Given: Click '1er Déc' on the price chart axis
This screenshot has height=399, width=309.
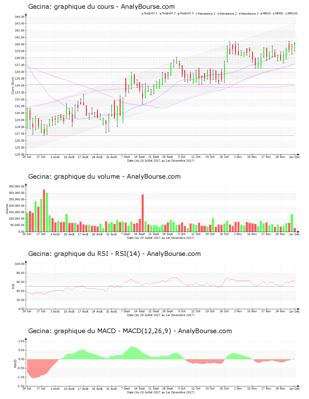Looking at the screenshot, I should [x=294, y=157].
